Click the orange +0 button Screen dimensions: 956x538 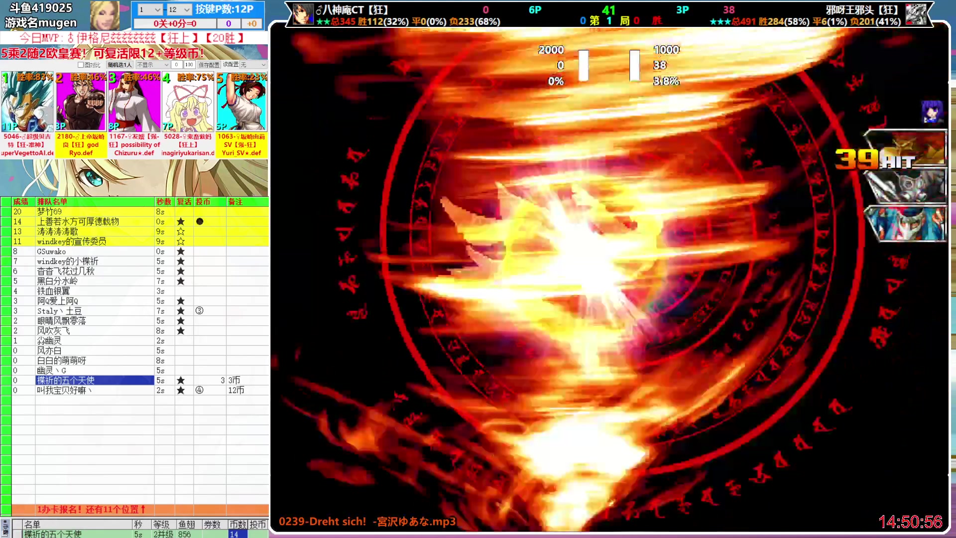[252, 23]
